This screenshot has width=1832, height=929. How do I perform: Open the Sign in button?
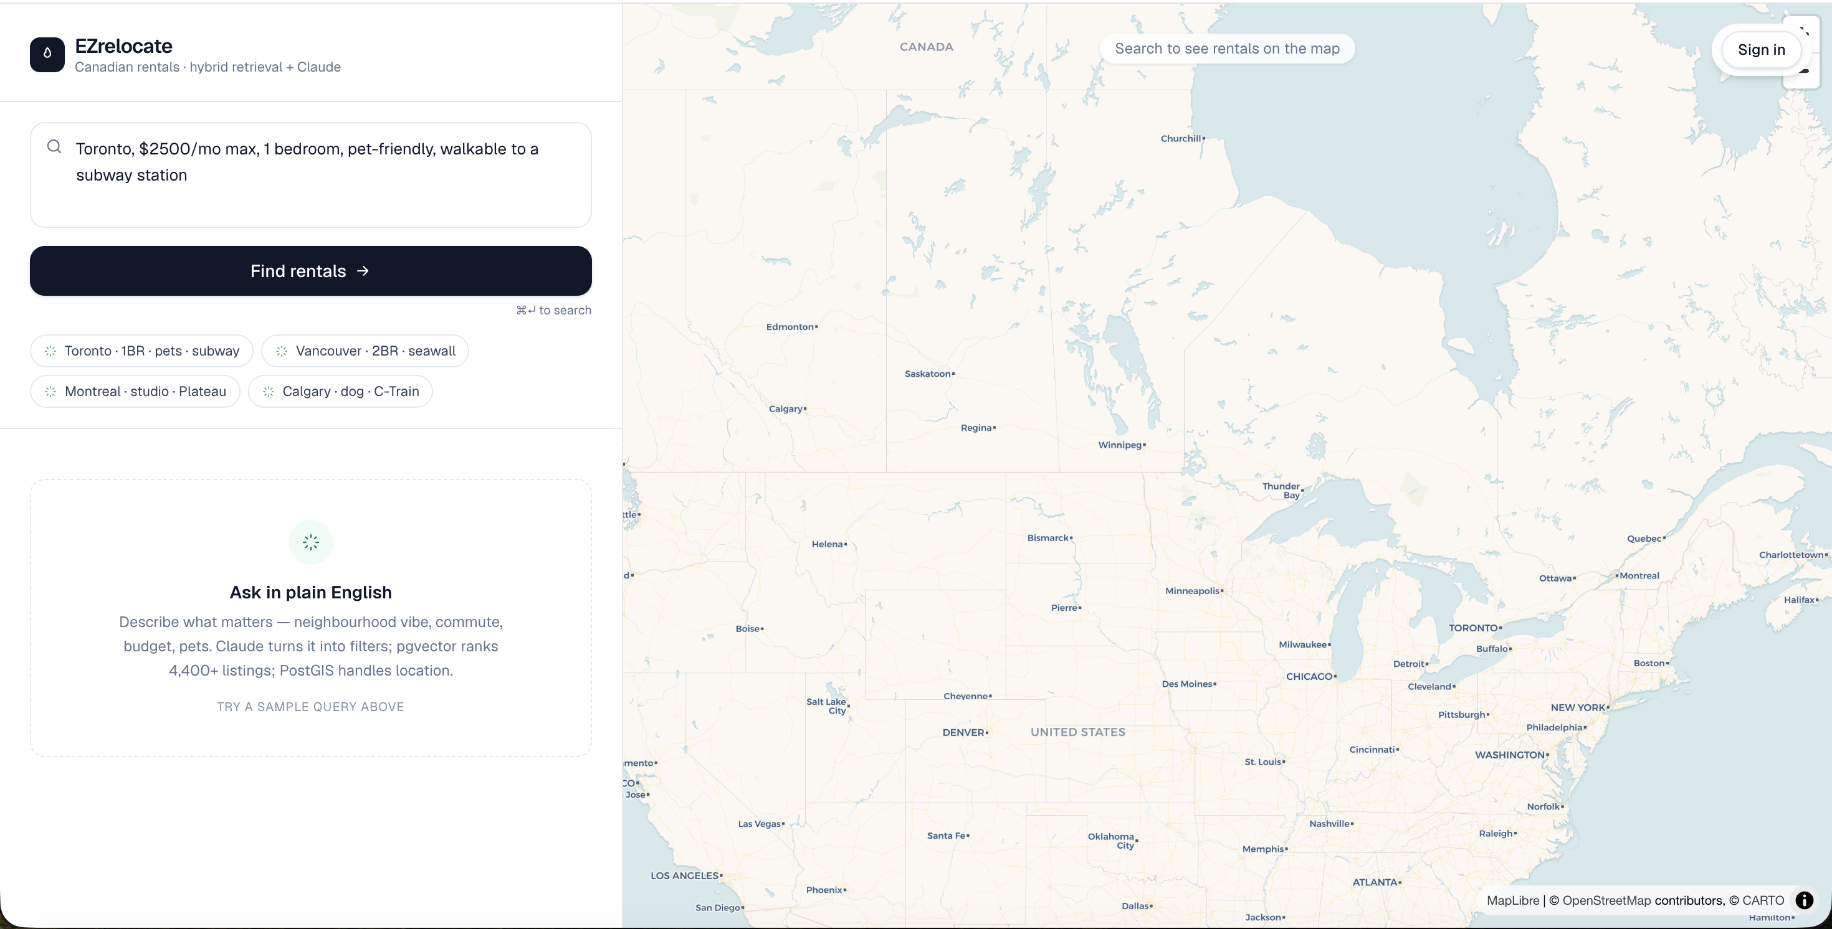1761,50
